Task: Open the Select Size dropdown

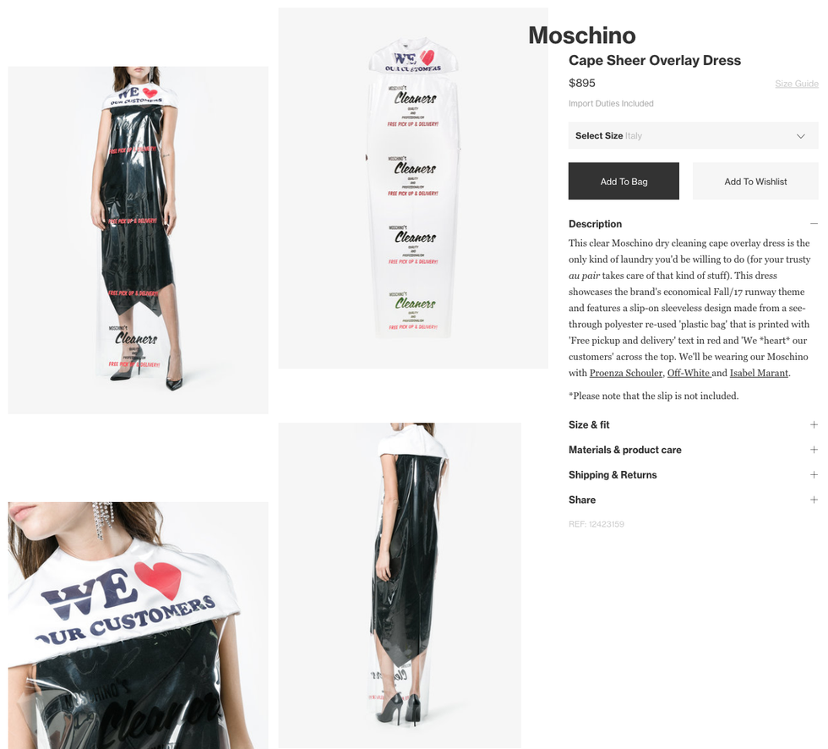Action: coord(693,136)
